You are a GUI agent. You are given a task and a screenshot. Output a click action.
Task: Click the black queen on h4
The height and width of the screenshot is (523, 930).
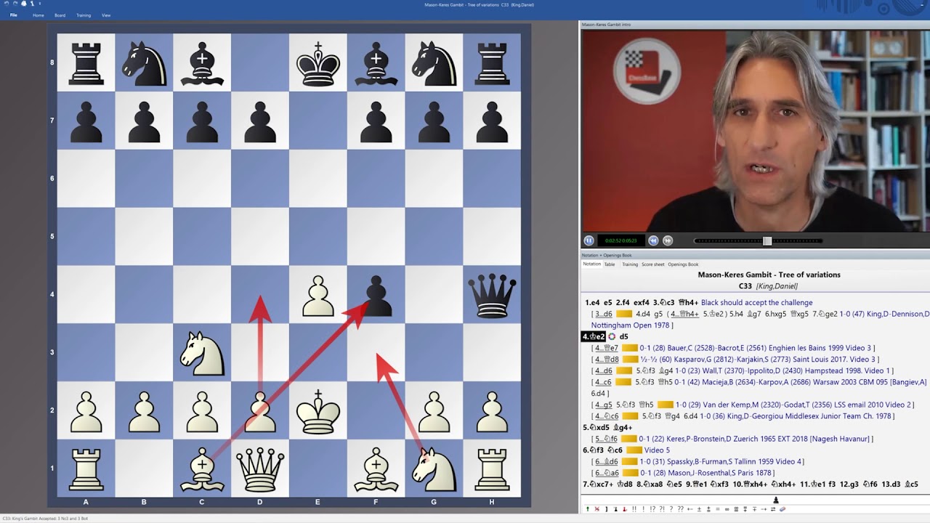pyautogui.click(x=492, y=294)
